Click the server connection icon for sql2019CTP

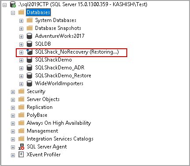tap(13, 4)
